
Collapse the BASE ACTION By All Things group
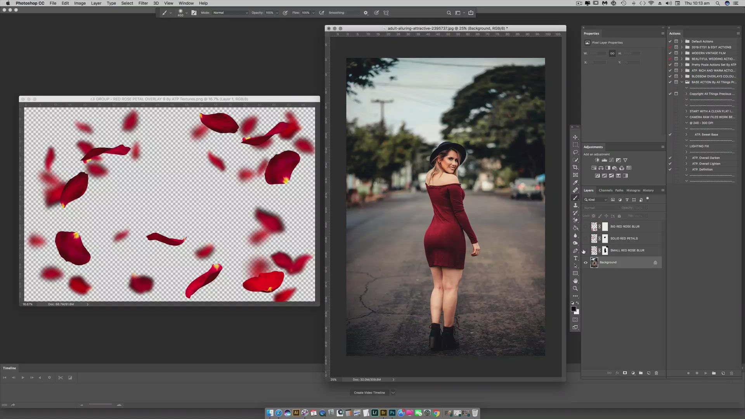682,82
